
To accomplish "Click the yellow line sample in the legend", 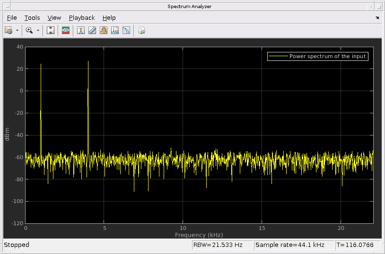I will 278,56.
